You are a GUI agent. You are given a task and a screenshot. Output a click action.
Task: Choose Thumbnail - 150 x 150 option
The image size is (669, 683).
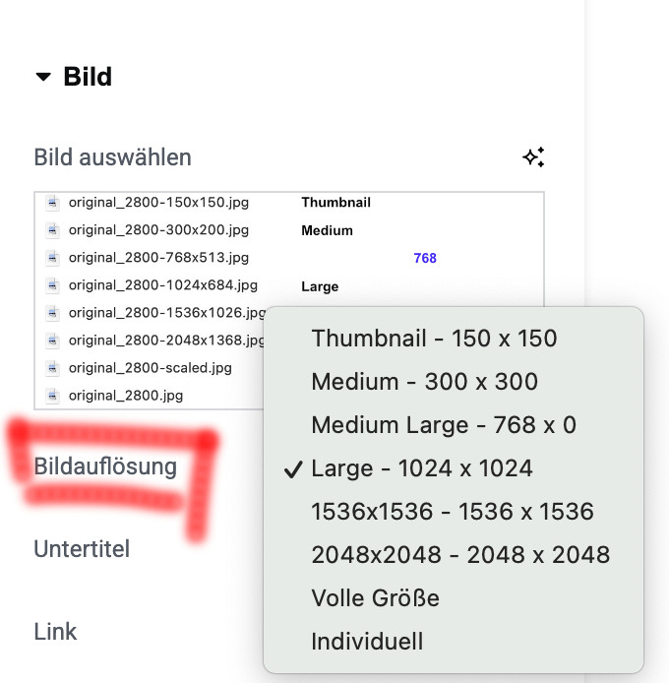pos(453,339)
